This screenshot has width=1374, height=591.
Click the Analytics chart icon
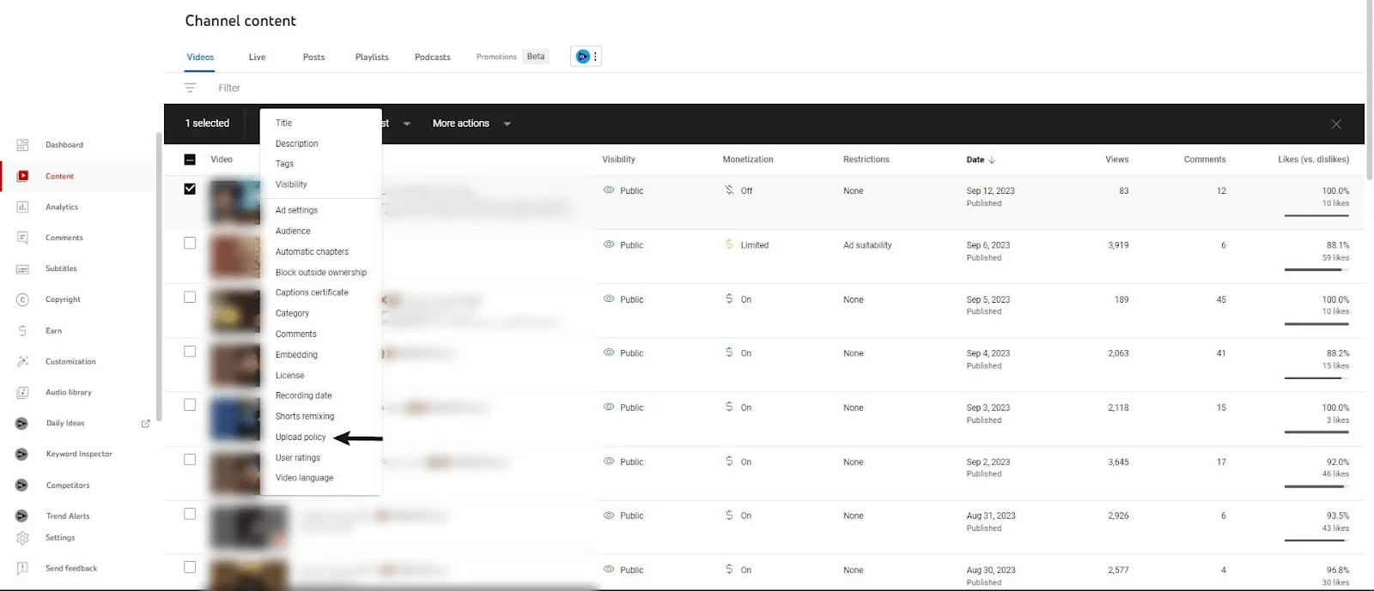(22, 207)
